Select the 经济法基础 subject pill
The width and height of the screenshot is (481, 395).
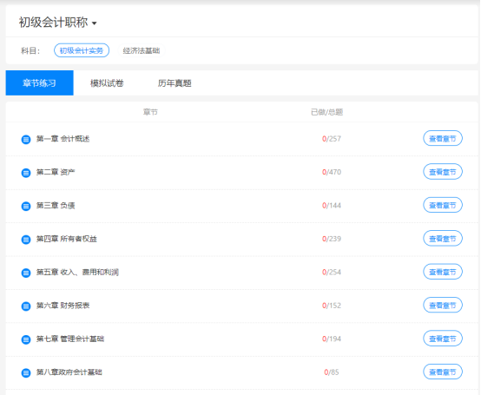(142, 50)
